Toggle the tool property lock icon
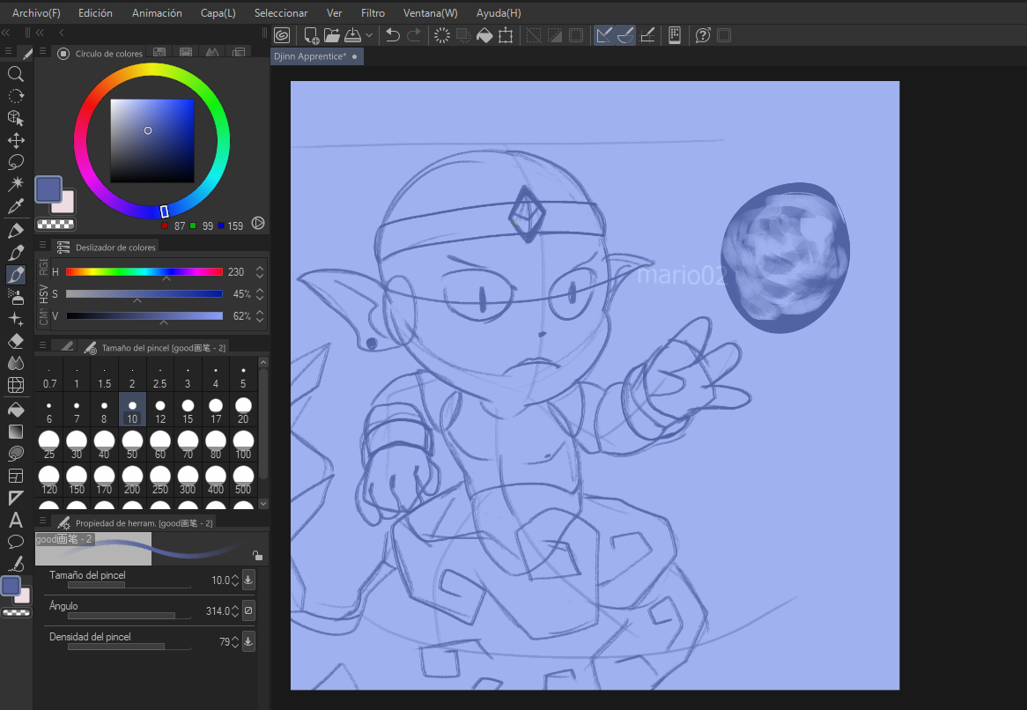1027x710 pixels. pyautogui.click(x=256, y=555)
